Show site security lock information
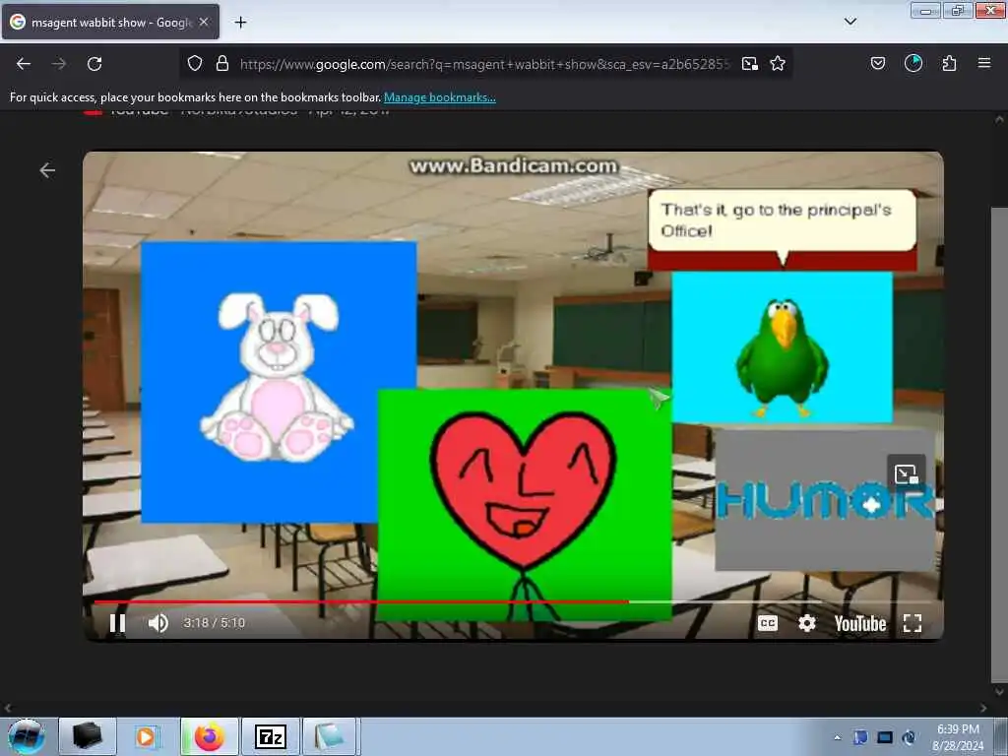 click(x=222, y=64)
